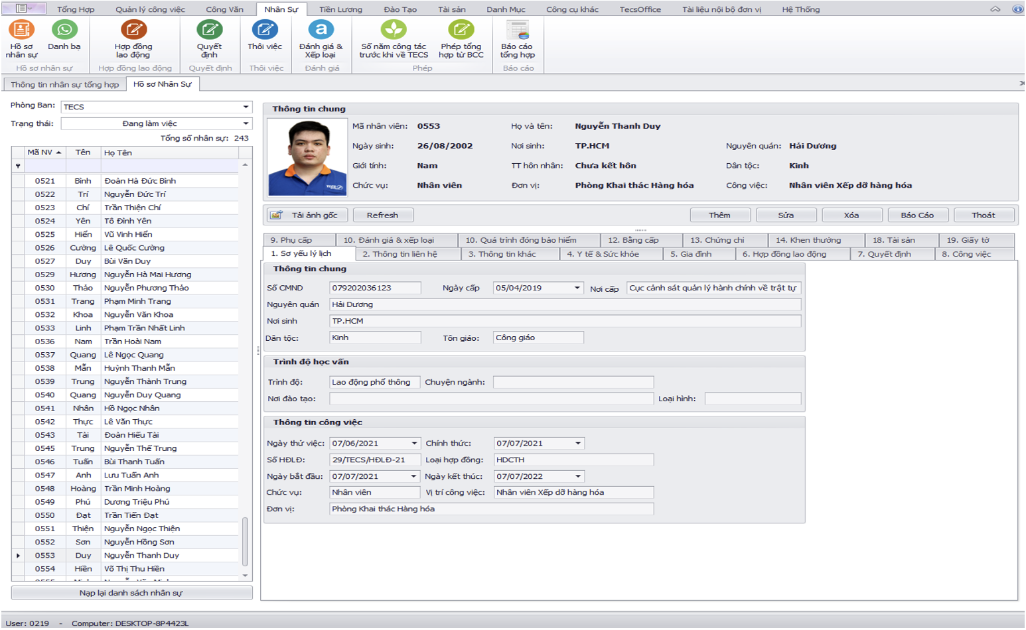Click the Refresh button
This screenshot has width=1026, height=630.
click(382, 215)
